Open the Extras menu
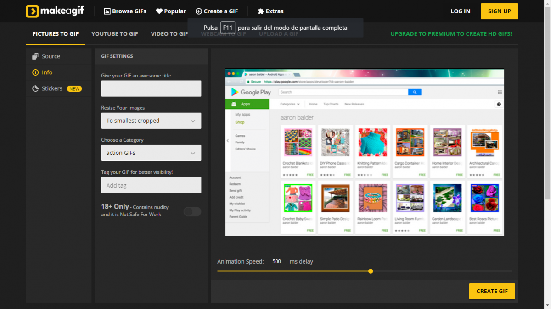The height and width of the screenshot is (309, 551). [270, 11]
